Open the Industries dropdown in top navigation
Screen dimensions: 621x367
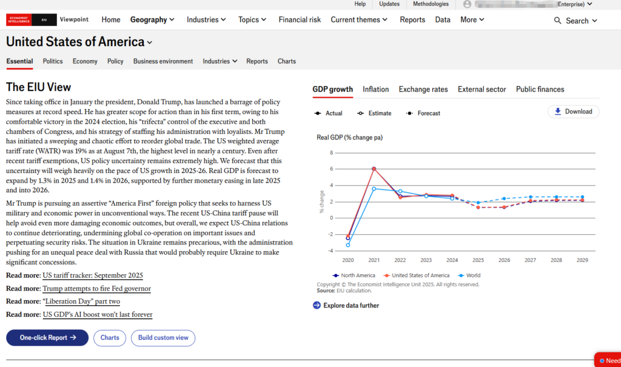coord(206,19)
